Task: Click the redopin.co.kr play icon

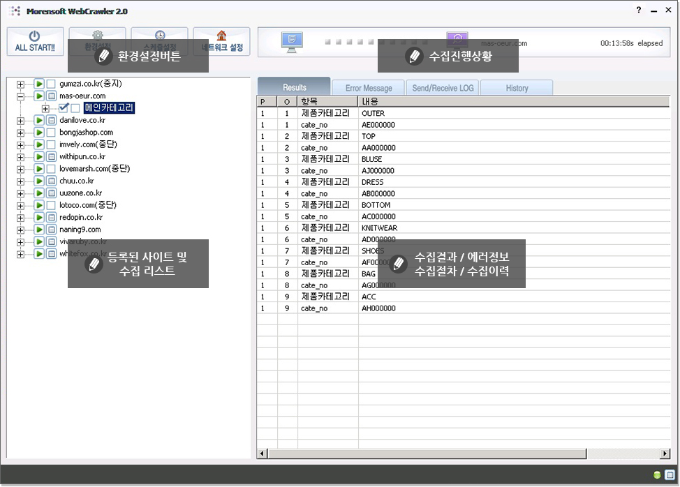Action: (39, 217)
